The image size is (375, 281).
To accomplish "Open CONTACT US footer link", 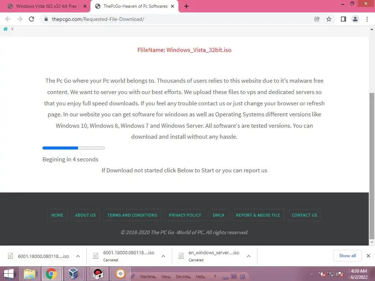I will click(304, 215).
